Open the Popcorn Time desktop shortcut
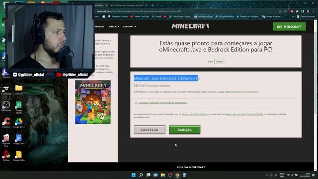Image resolution: width=318 pixels, height=179 pixels. click(6, 140)
